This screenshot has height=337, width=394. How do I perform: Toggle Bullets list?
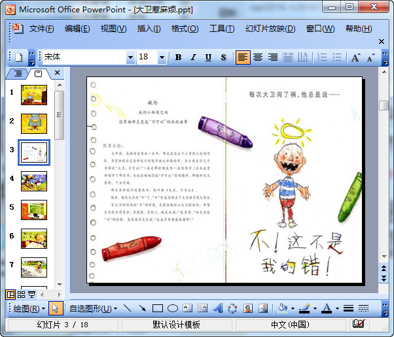pyautogui.click(x=337, y=57)
